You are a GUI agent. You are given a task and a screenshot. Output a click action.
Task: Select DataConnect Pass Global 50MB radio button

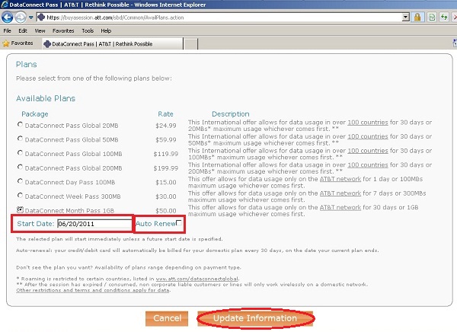point(20,139)
